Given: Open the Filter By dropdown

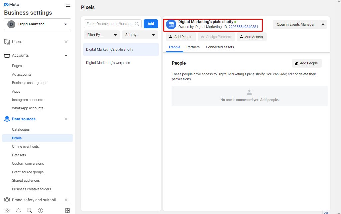Looking at the screenshot, I should pos(102,35).
